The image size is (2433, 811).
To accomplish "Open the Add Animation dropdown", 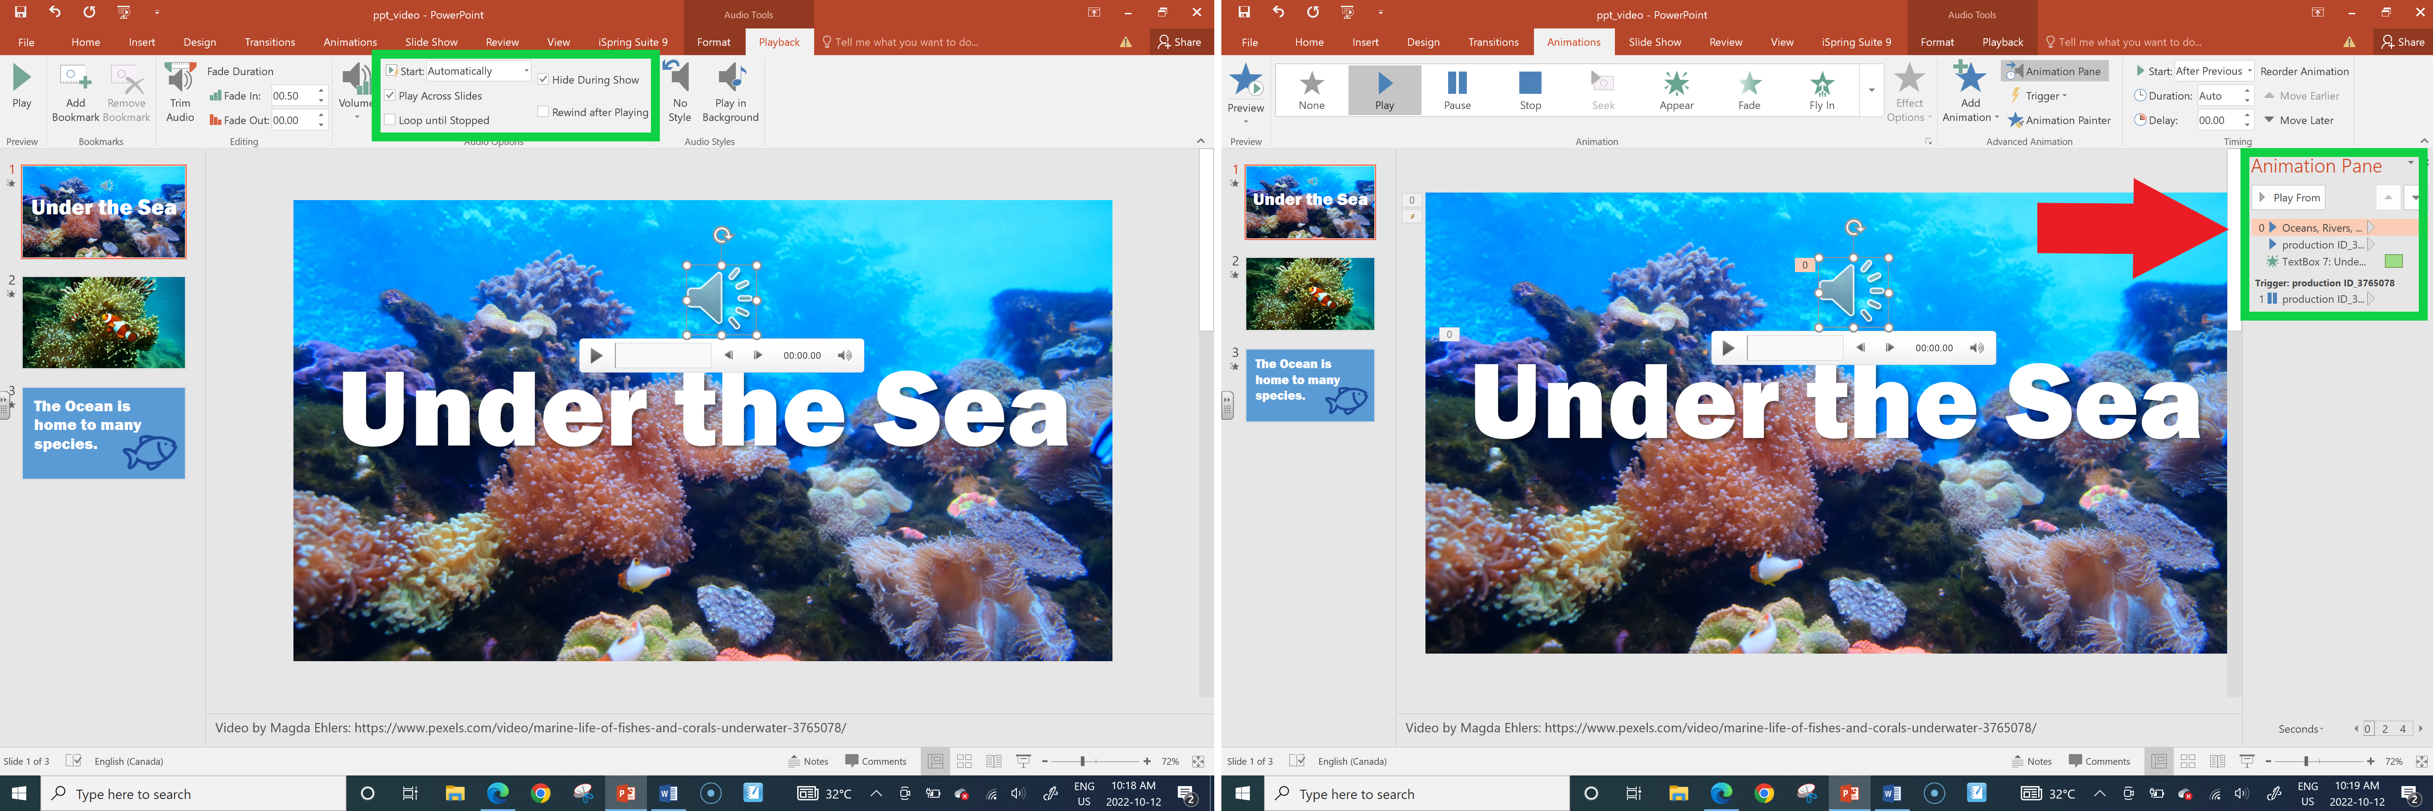I will pos(1970,93).
